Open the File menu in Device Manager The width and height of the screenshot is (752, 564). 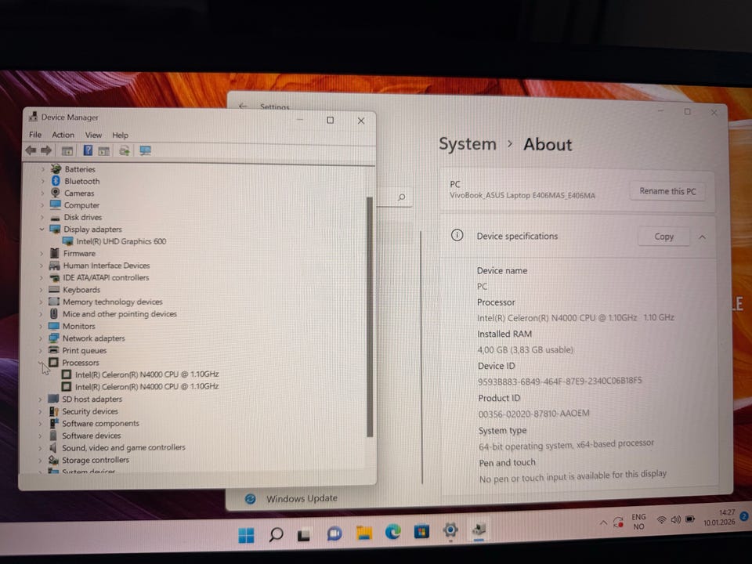tap(35, 135)
